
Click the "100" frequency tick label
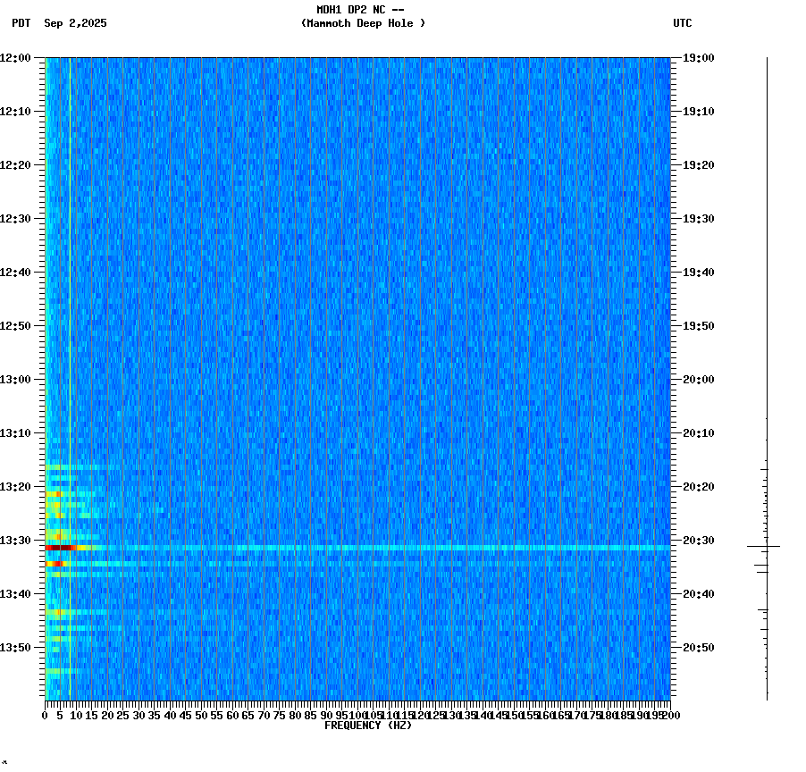[354, 715]
